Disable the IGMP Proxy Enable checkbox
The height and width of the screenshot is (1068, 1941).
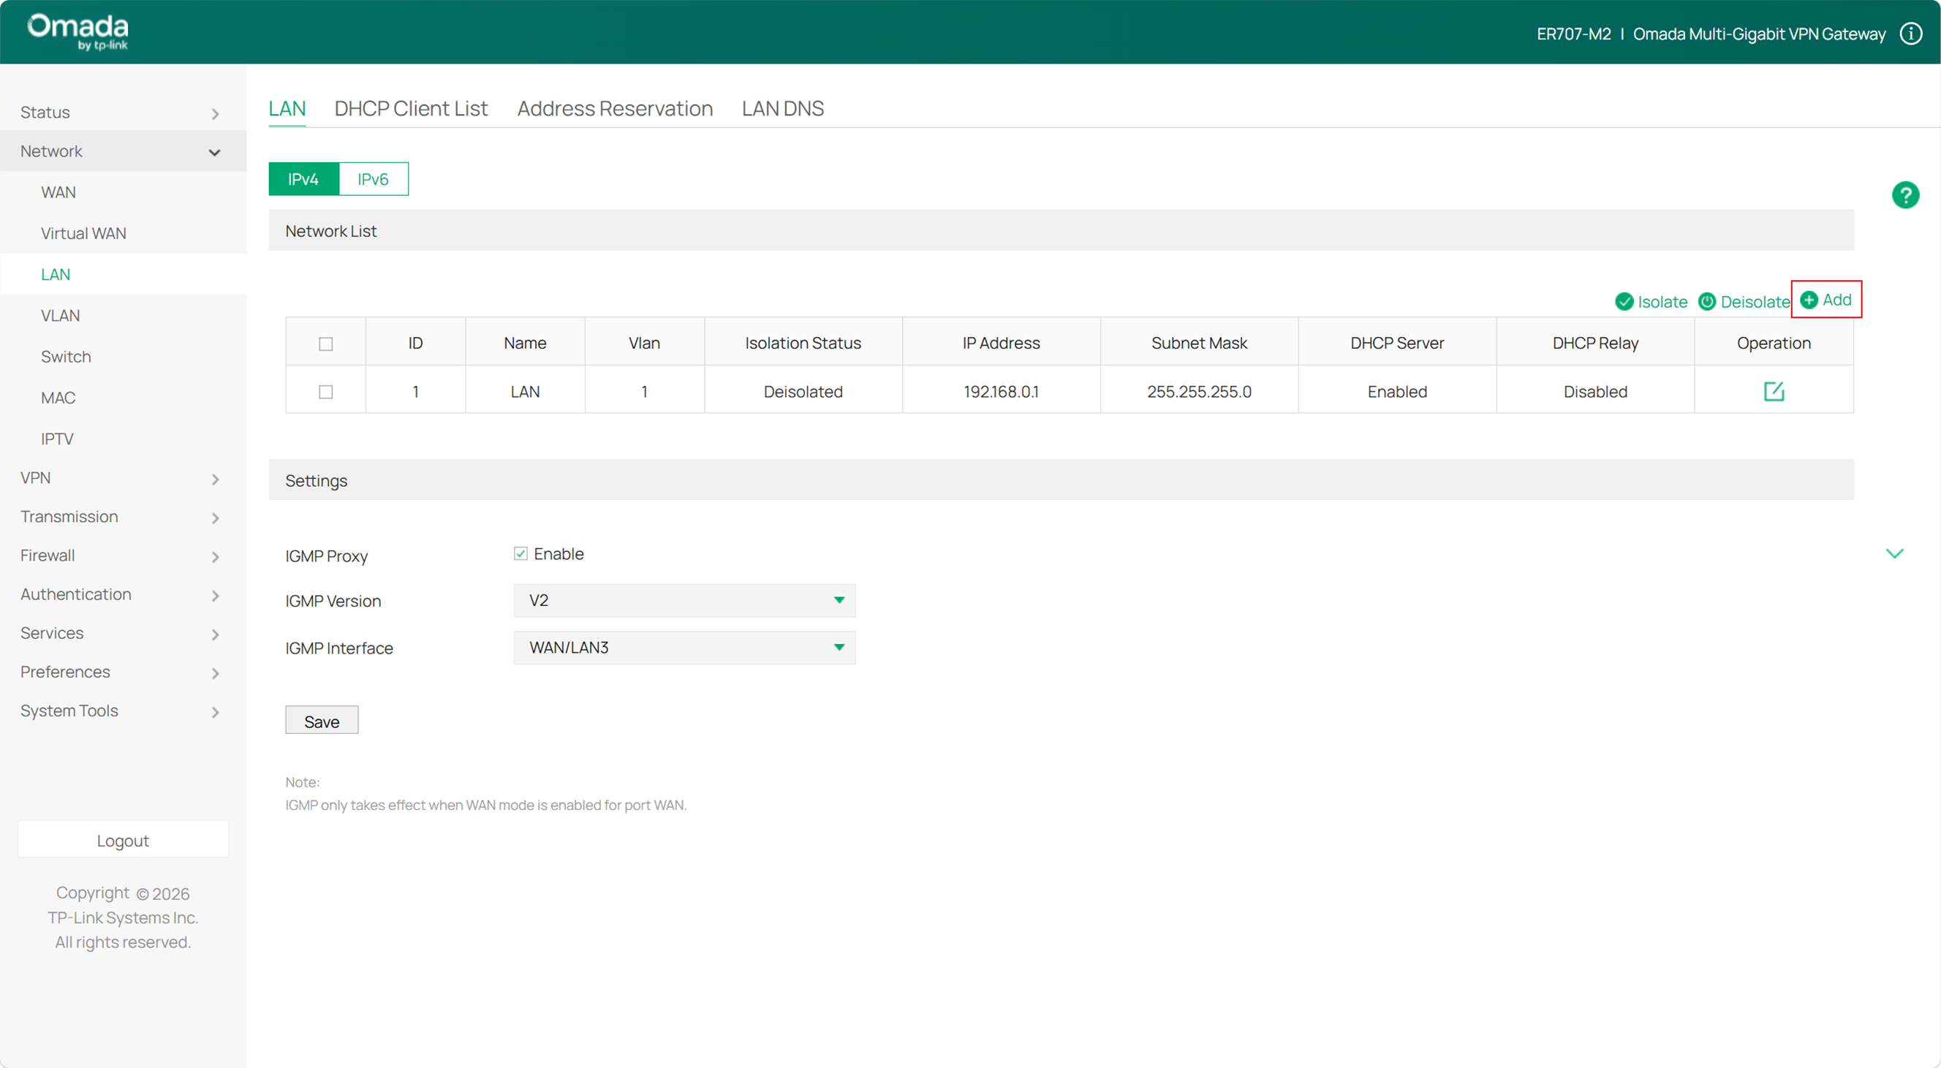[521, 553]
